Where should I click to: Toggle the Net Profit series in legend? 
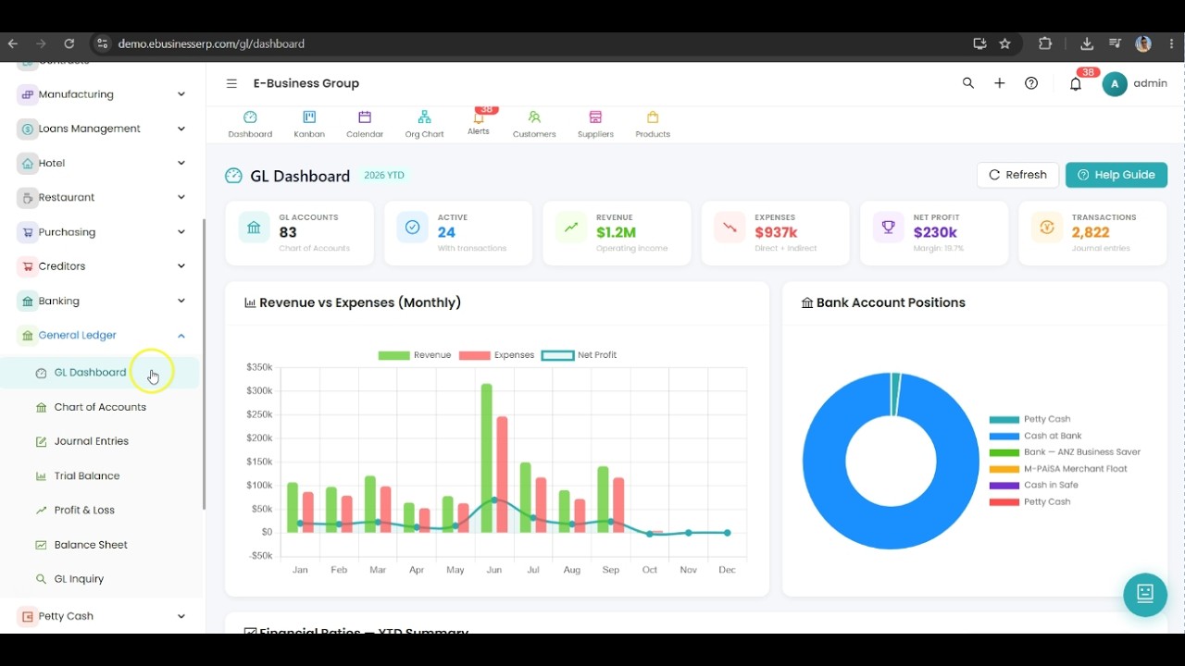click(580, 355)
